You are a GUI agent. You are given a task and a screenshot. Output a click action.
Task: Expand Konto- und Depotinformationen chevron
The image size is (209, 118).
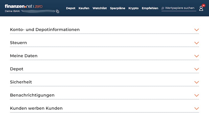pyautogui.click(x=196, y=30)
